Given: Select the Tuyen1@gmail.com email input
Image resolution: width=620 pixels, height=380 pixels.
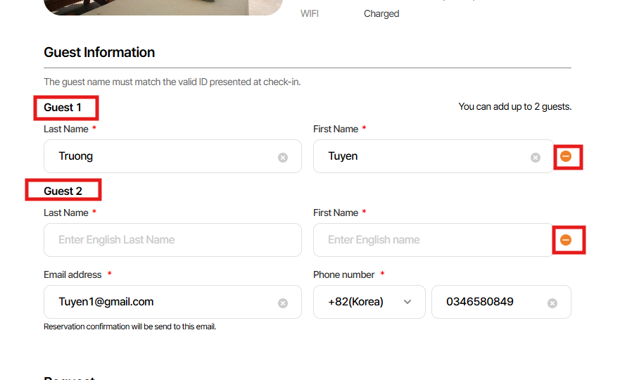Looking at the screenshot, I should click(x=162, y=302).
